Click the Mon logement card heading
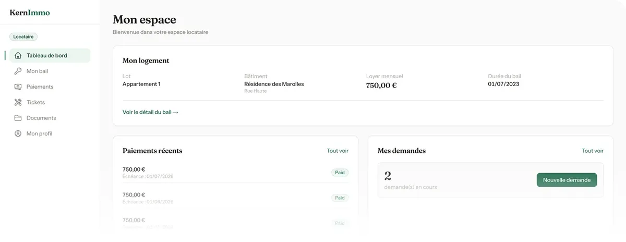The image size is (626, 242). tap(146, 60)
